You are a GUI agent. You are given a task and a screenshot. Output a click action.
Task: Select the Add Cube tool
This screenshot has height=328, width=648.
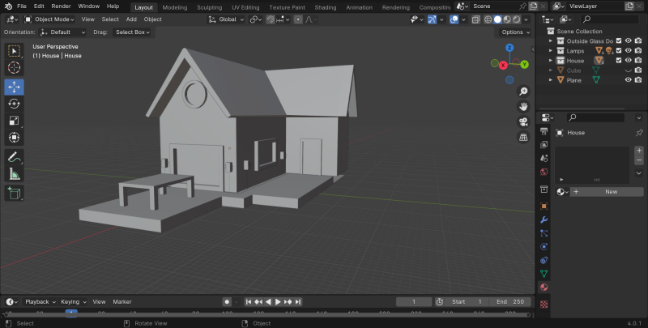tap(14, 194)
